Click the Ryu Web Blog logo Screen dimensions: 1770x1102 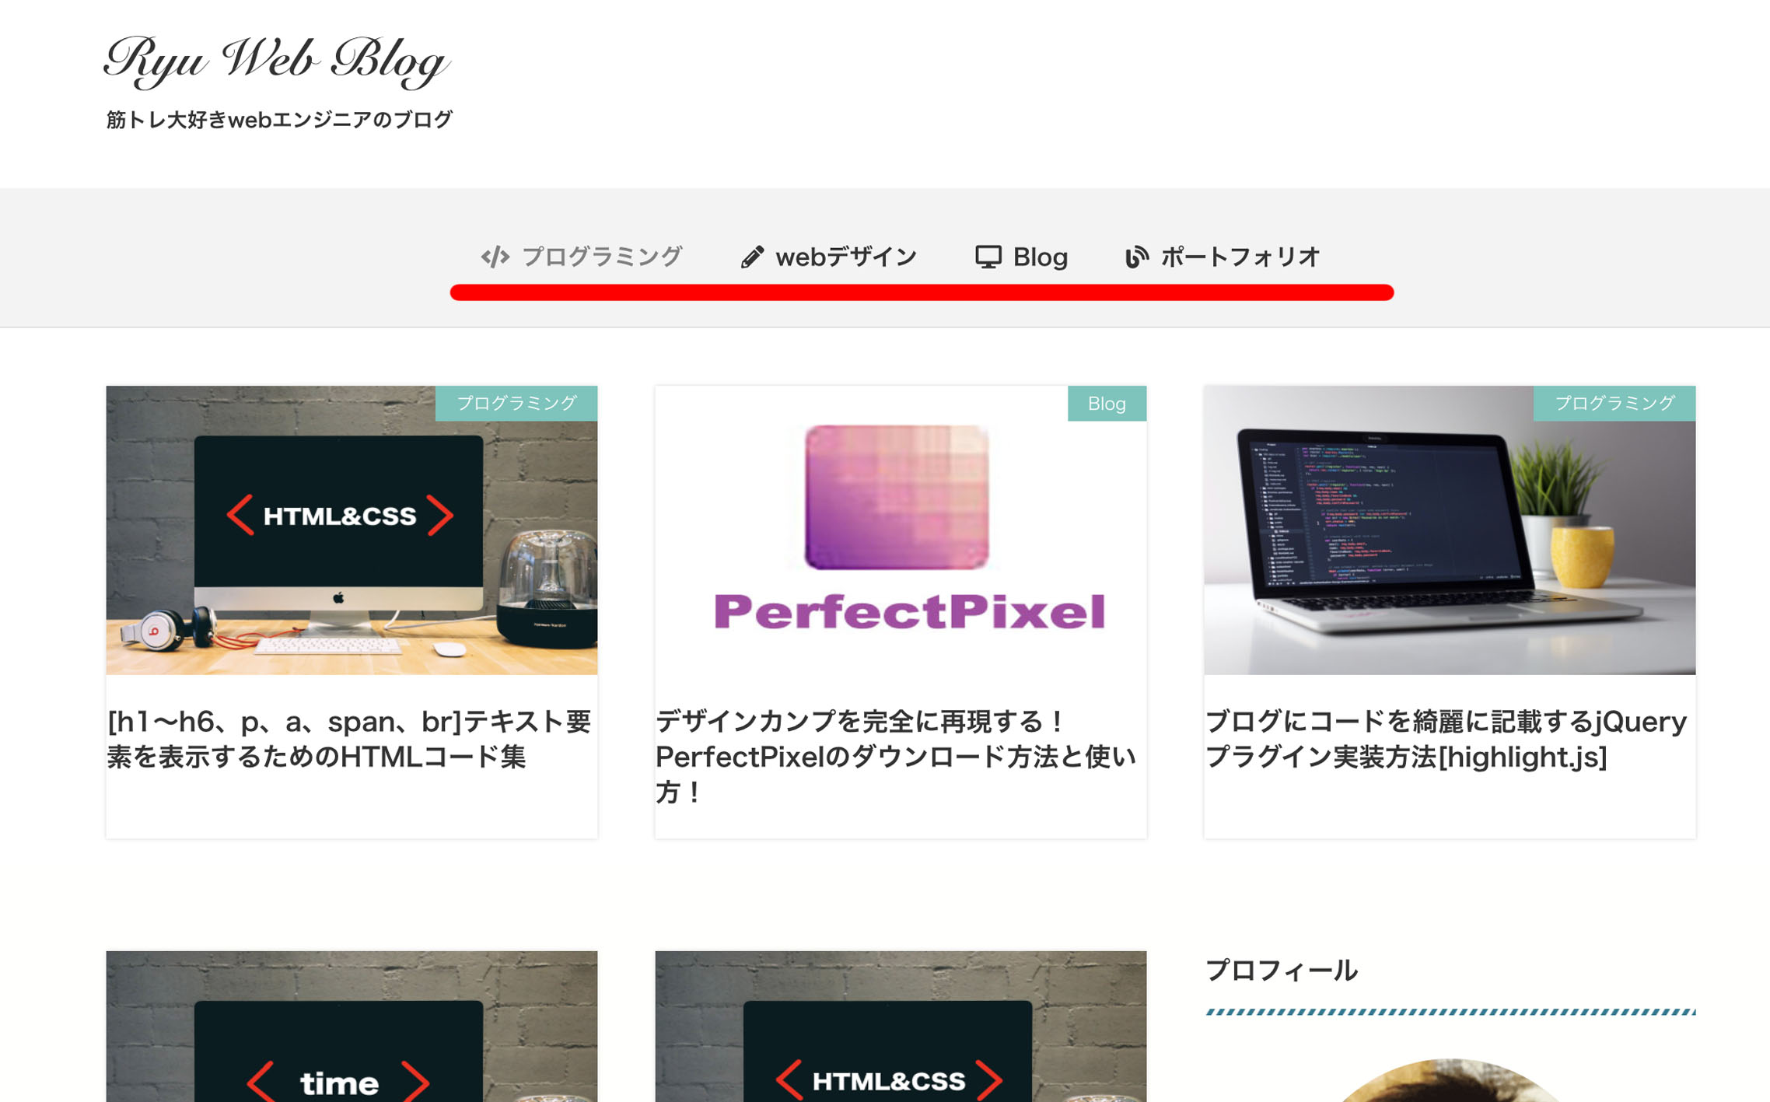tap(277, 61)
